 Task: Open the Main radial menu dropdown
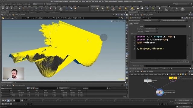52,4
